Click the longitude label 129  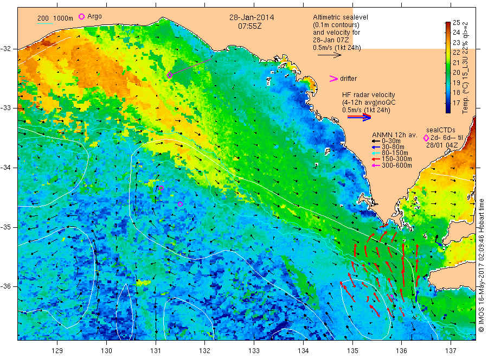pyautogui.click(x=57, y=351)
